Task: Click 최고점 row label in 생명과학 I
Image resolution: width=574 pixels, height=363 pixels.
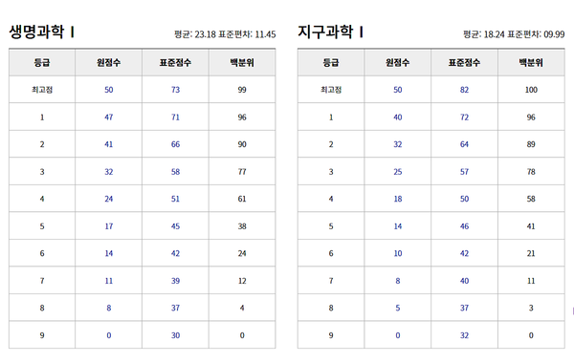Action: point(42,90)
